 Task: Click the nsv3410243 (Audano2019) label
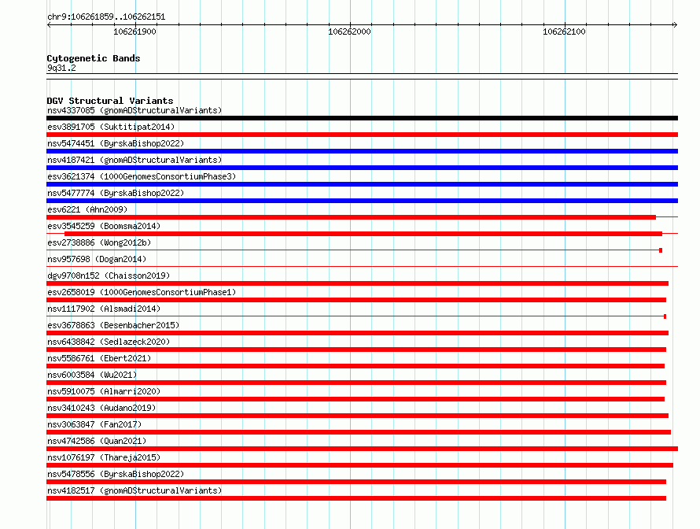click(101, 408)
